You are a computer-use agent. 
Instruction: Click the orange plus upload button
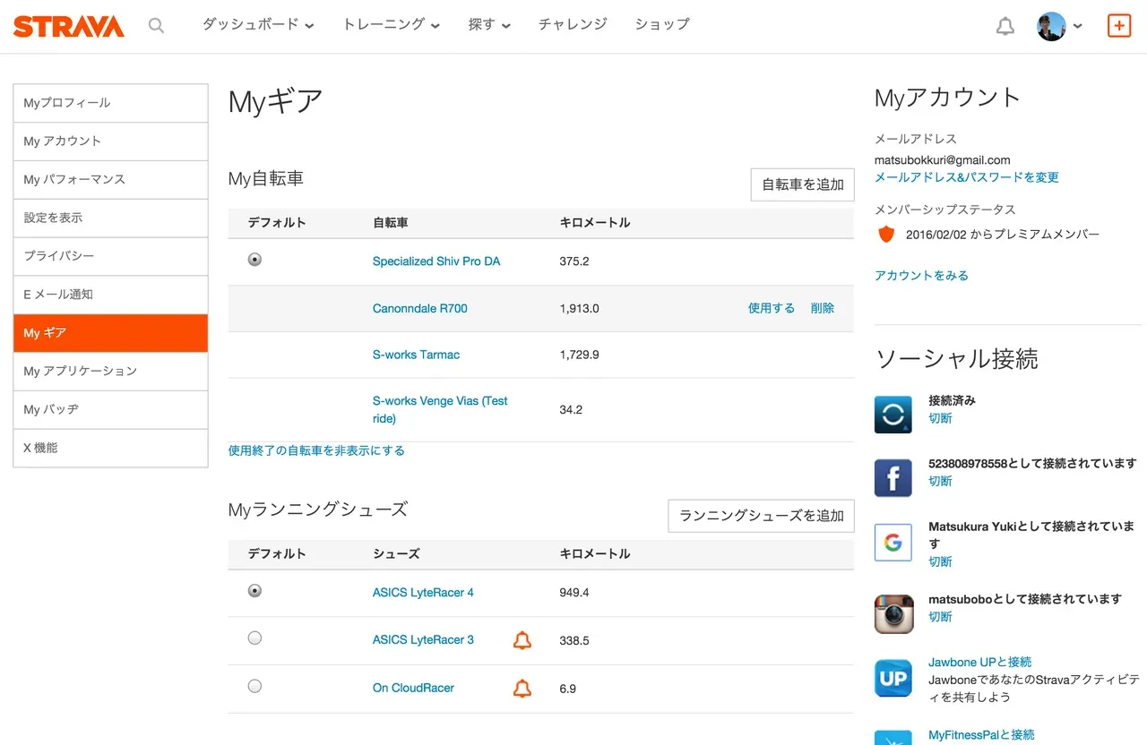point(1118,25)
